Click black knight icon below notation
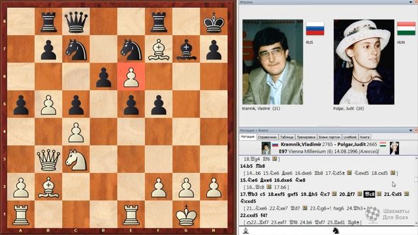 (336, 230)
